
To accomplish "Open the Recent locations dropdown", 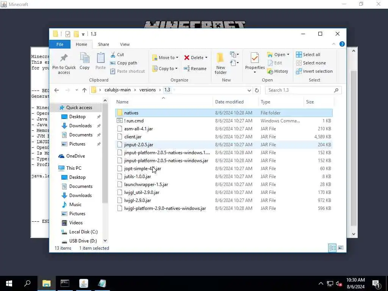I will [x=77, y=90].
